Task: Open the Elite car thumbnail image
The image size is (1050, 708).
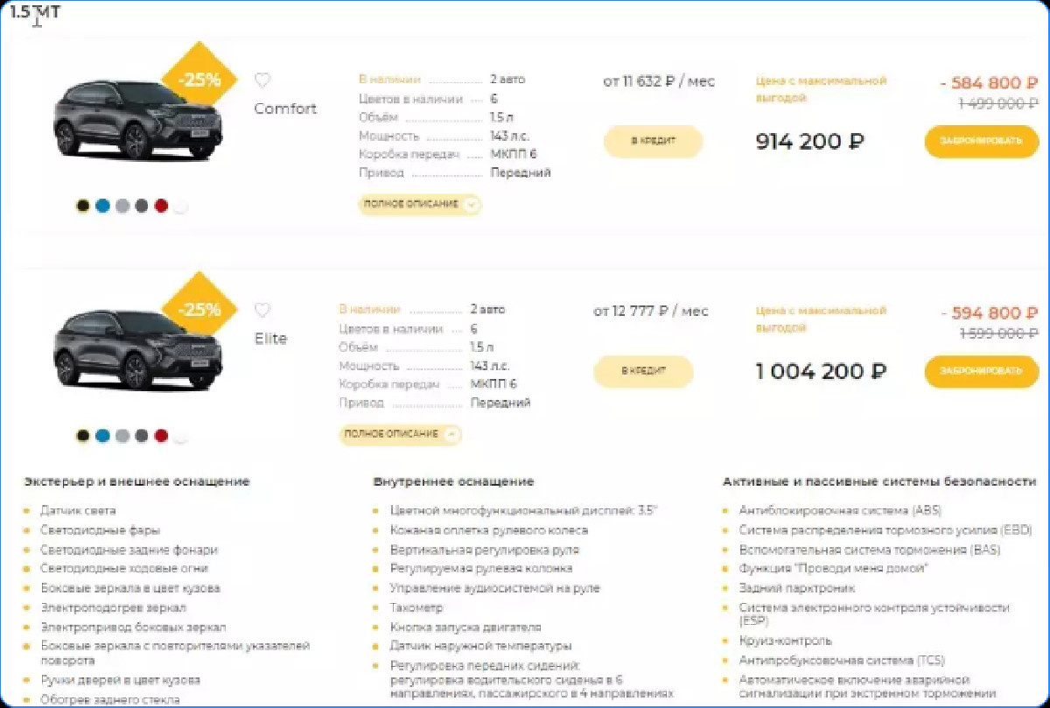Action: [x=137, y=353]
